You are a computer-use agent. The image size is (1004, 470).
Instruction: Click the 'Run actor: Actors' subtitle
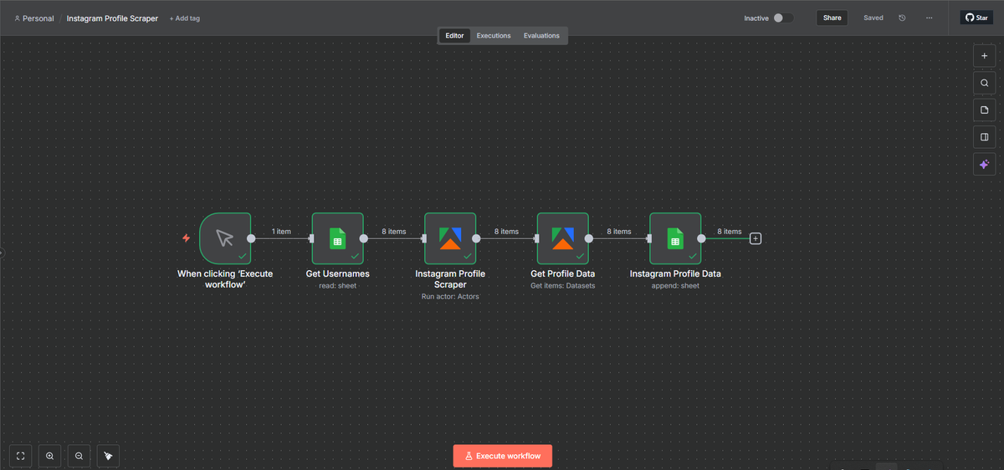tap(450, 297)
